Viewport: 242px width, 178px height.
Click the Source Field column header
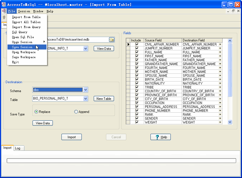163,40
